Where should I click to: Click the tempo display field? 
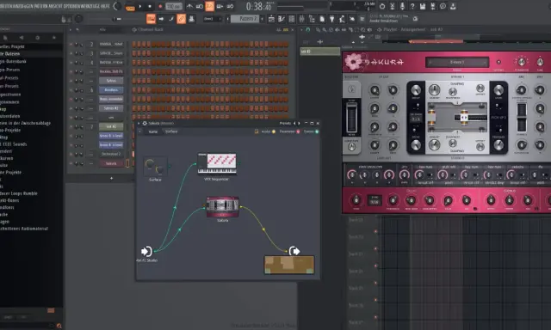[174, 6]
